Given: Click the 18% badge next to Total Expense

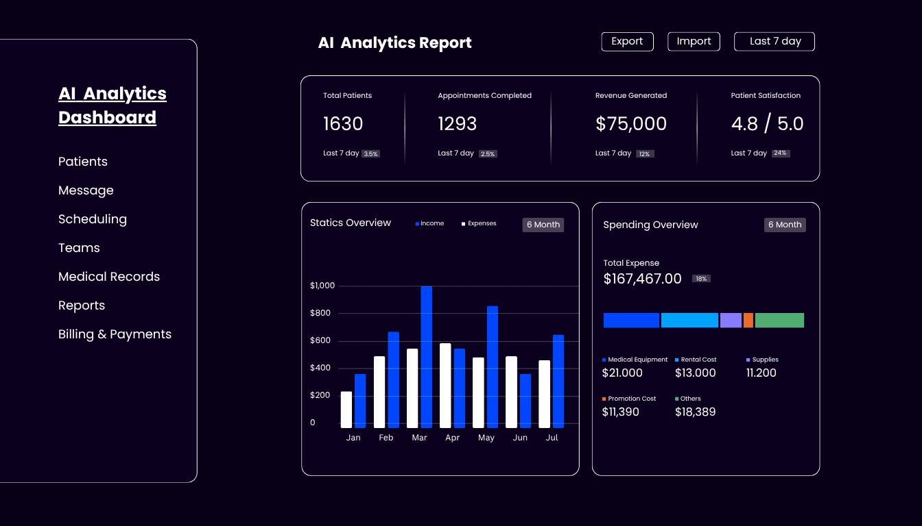Looking at the screenshot, I should [x=701, y=278].
